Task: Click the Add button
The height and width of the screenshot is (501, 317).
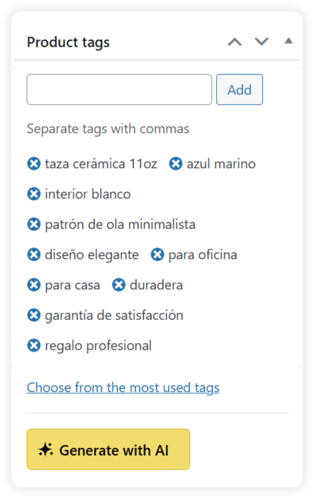Action: (x=239, y=89)
